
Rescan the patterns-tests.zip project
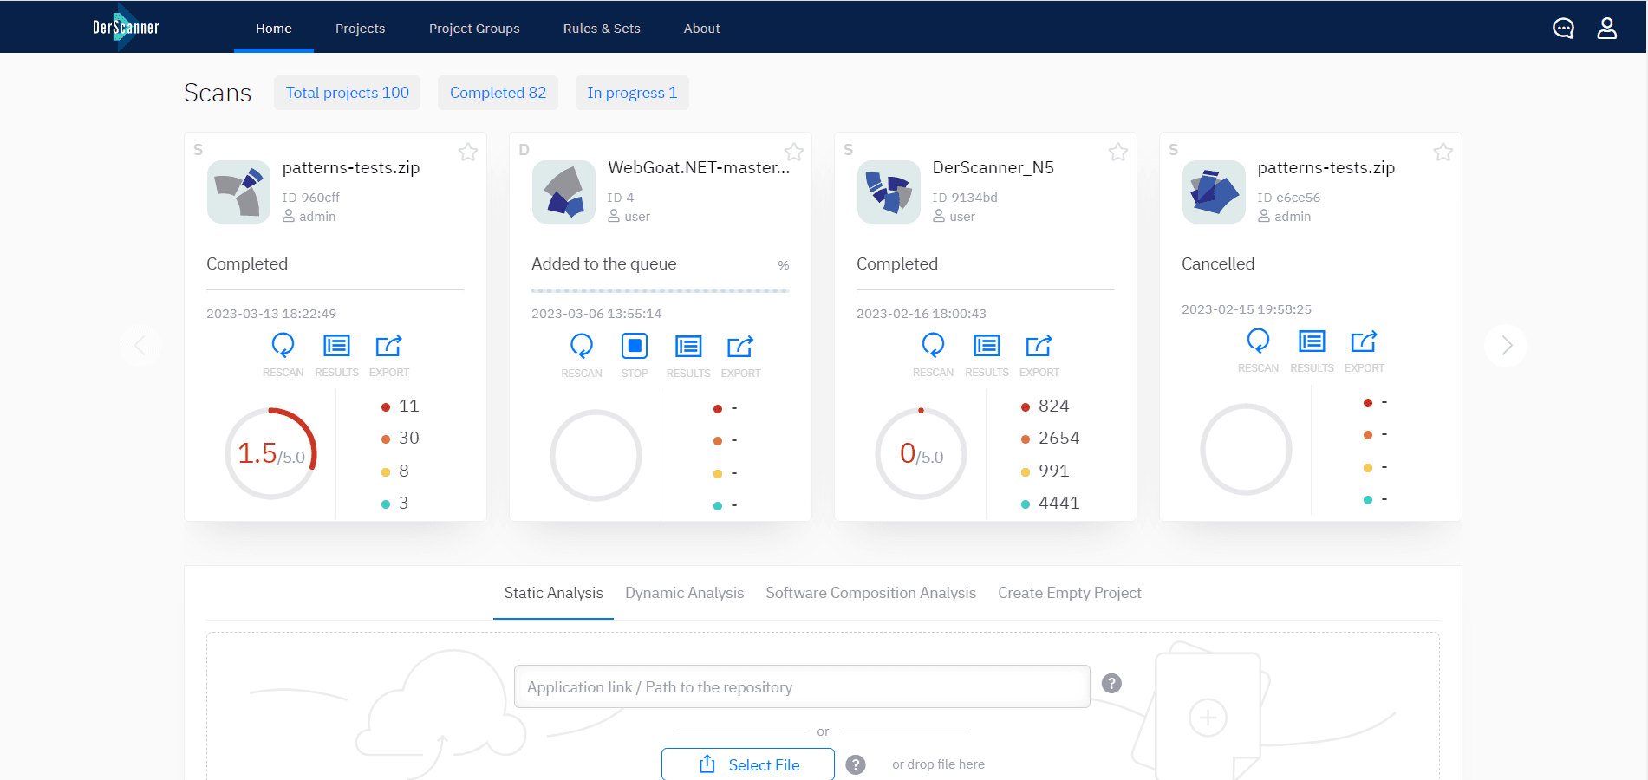(283, 346)
